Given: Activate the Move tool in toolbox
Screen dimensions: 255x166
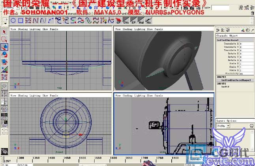Looking at the screenshot, I should pyautogui.click(x=4, y=47).
